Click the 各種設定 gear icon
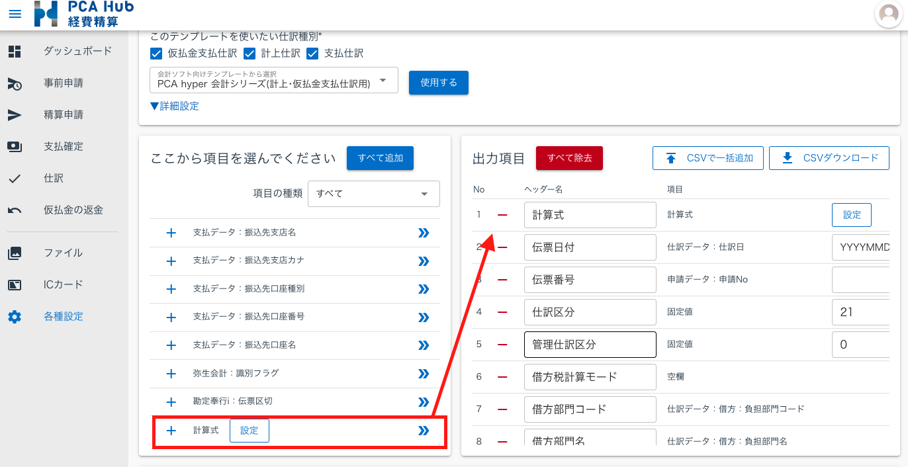 pyautogui.click(x=15, y=317)
